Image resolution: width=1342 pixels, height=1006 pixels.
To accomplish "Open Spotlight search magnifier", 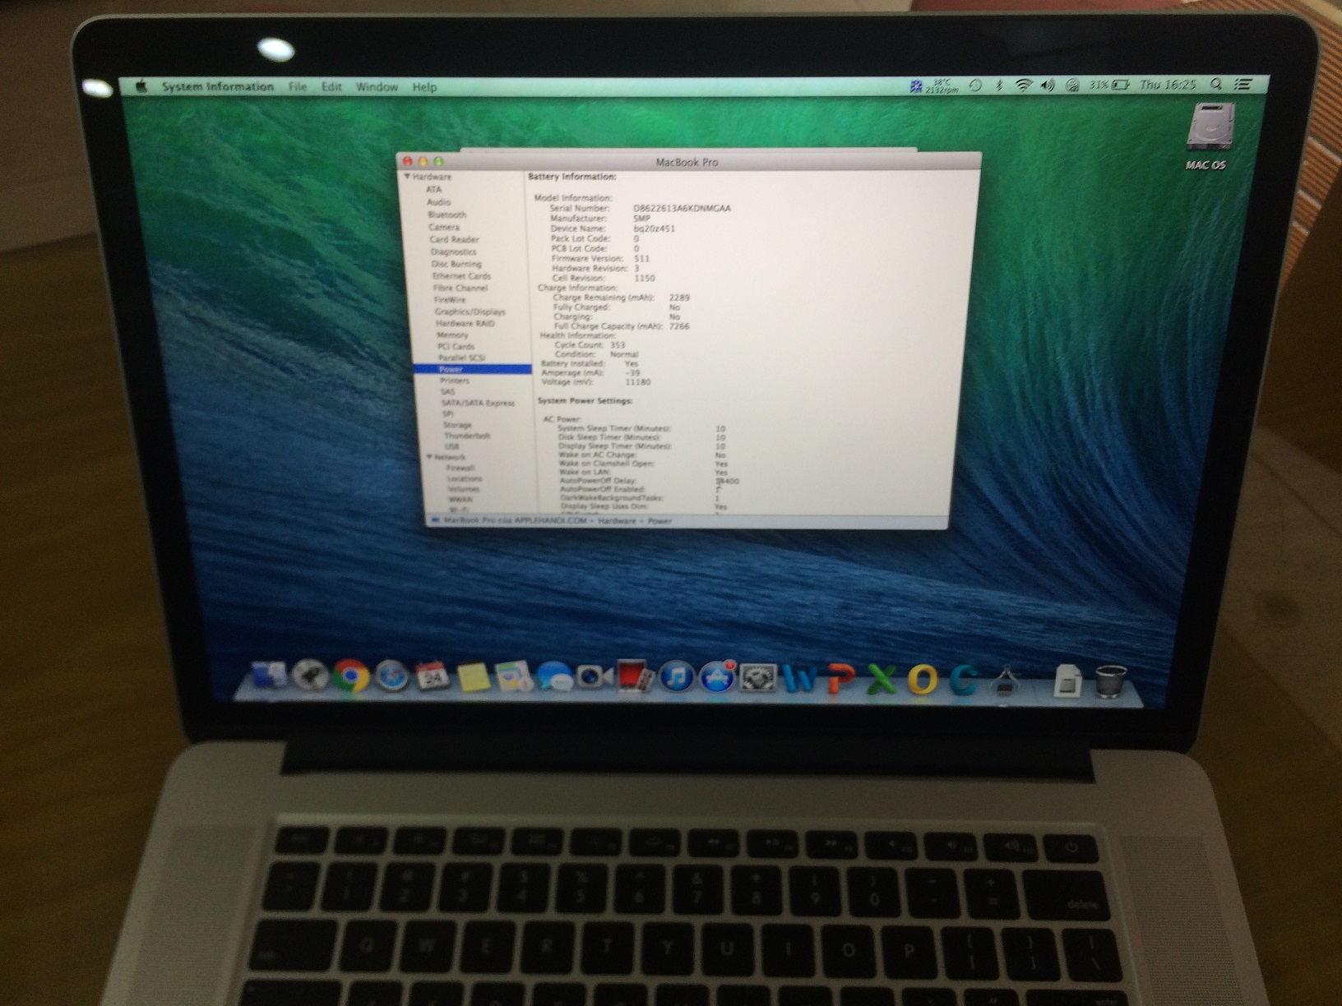I will (1217, 84).
